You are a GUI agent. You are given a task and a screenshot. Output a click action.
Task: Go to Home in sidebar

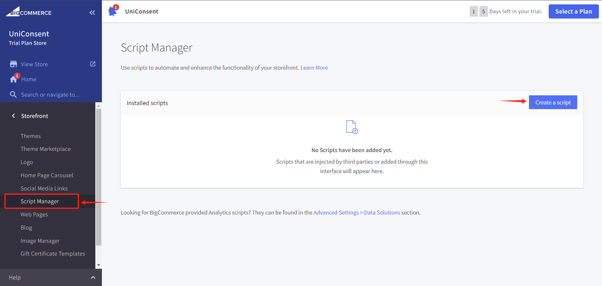point(29,79)
